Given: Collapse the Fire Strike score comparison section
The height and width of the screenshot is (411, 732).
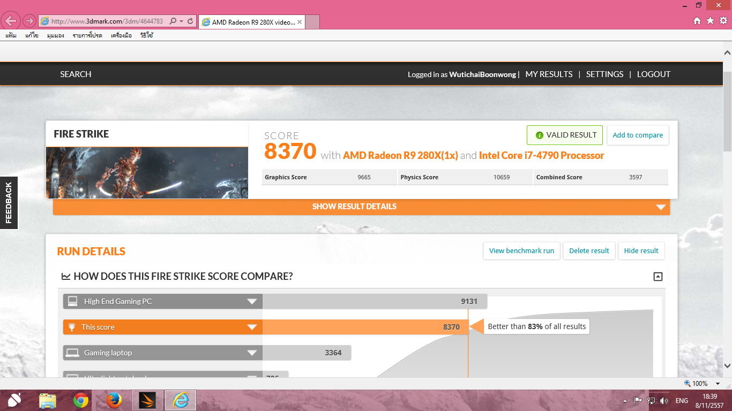Looking at the screenshot, I should [x=658, y=277].
